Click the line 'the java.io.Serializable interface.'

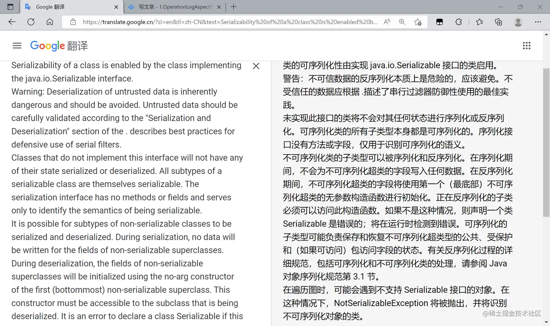(72, 79)
